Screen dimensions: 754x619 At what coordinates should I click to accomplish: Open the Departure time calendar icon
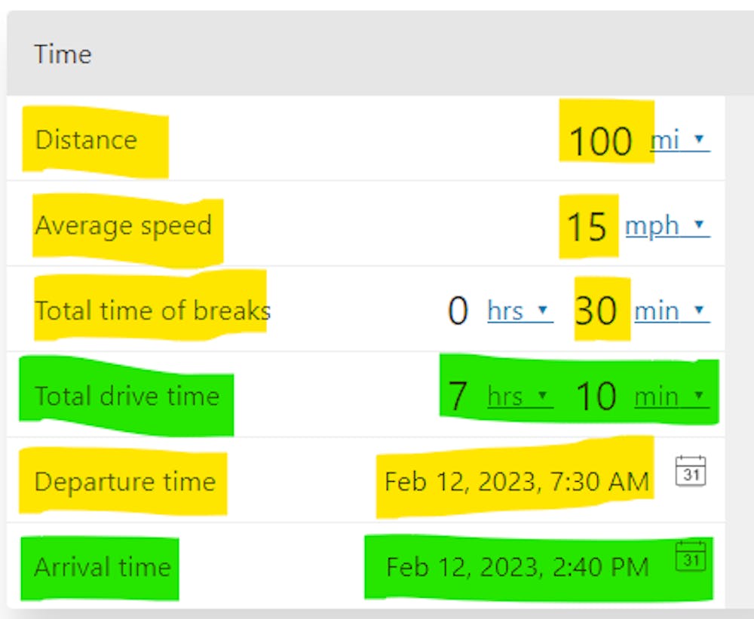coord(690,471)
